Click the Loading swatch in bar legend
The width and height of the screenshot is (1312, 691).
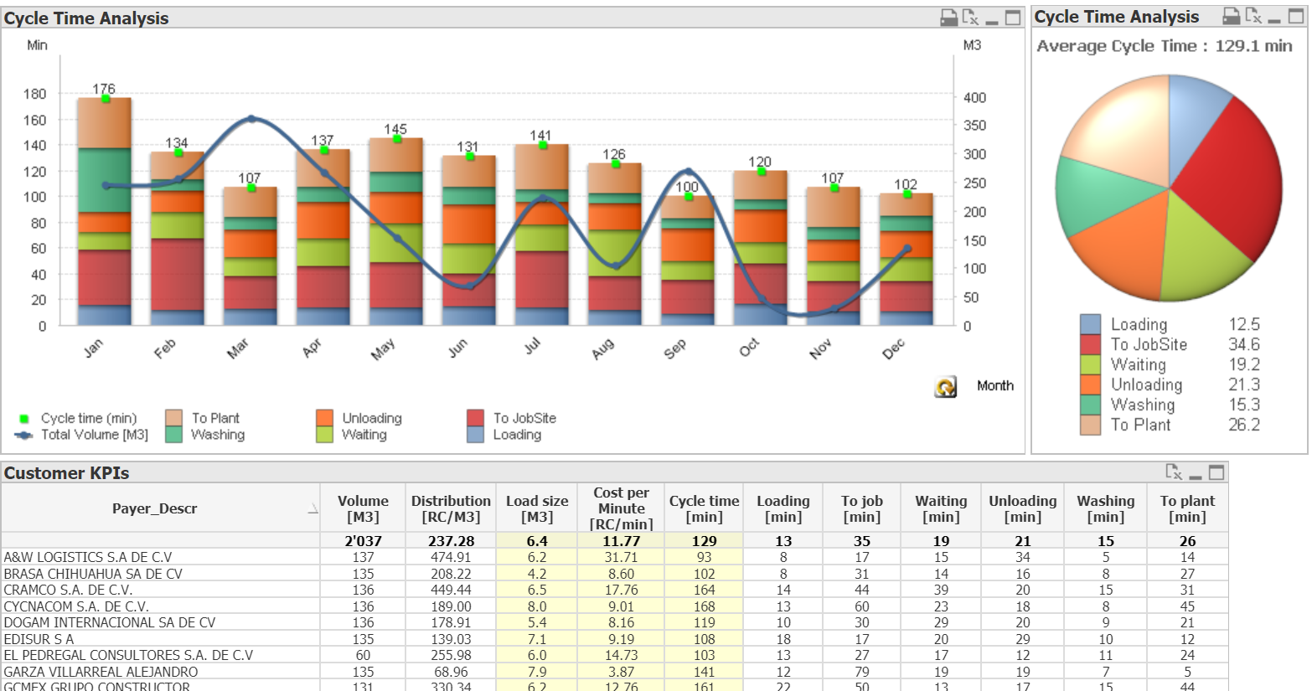pyautogui.click(x=475, y=435)
